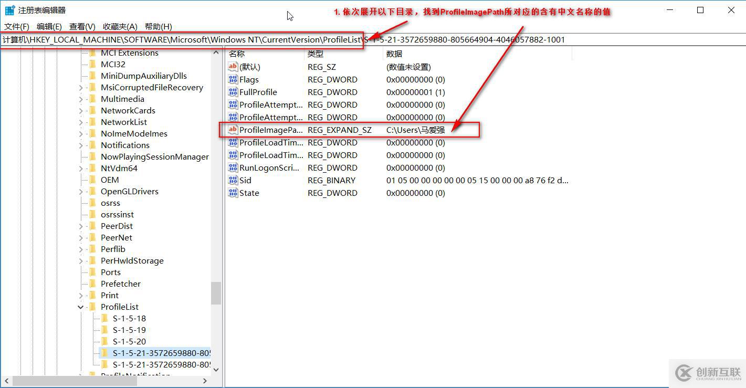Click the REG_BINARY type cell
Screen dimensions: 746x388
point(331,180)
